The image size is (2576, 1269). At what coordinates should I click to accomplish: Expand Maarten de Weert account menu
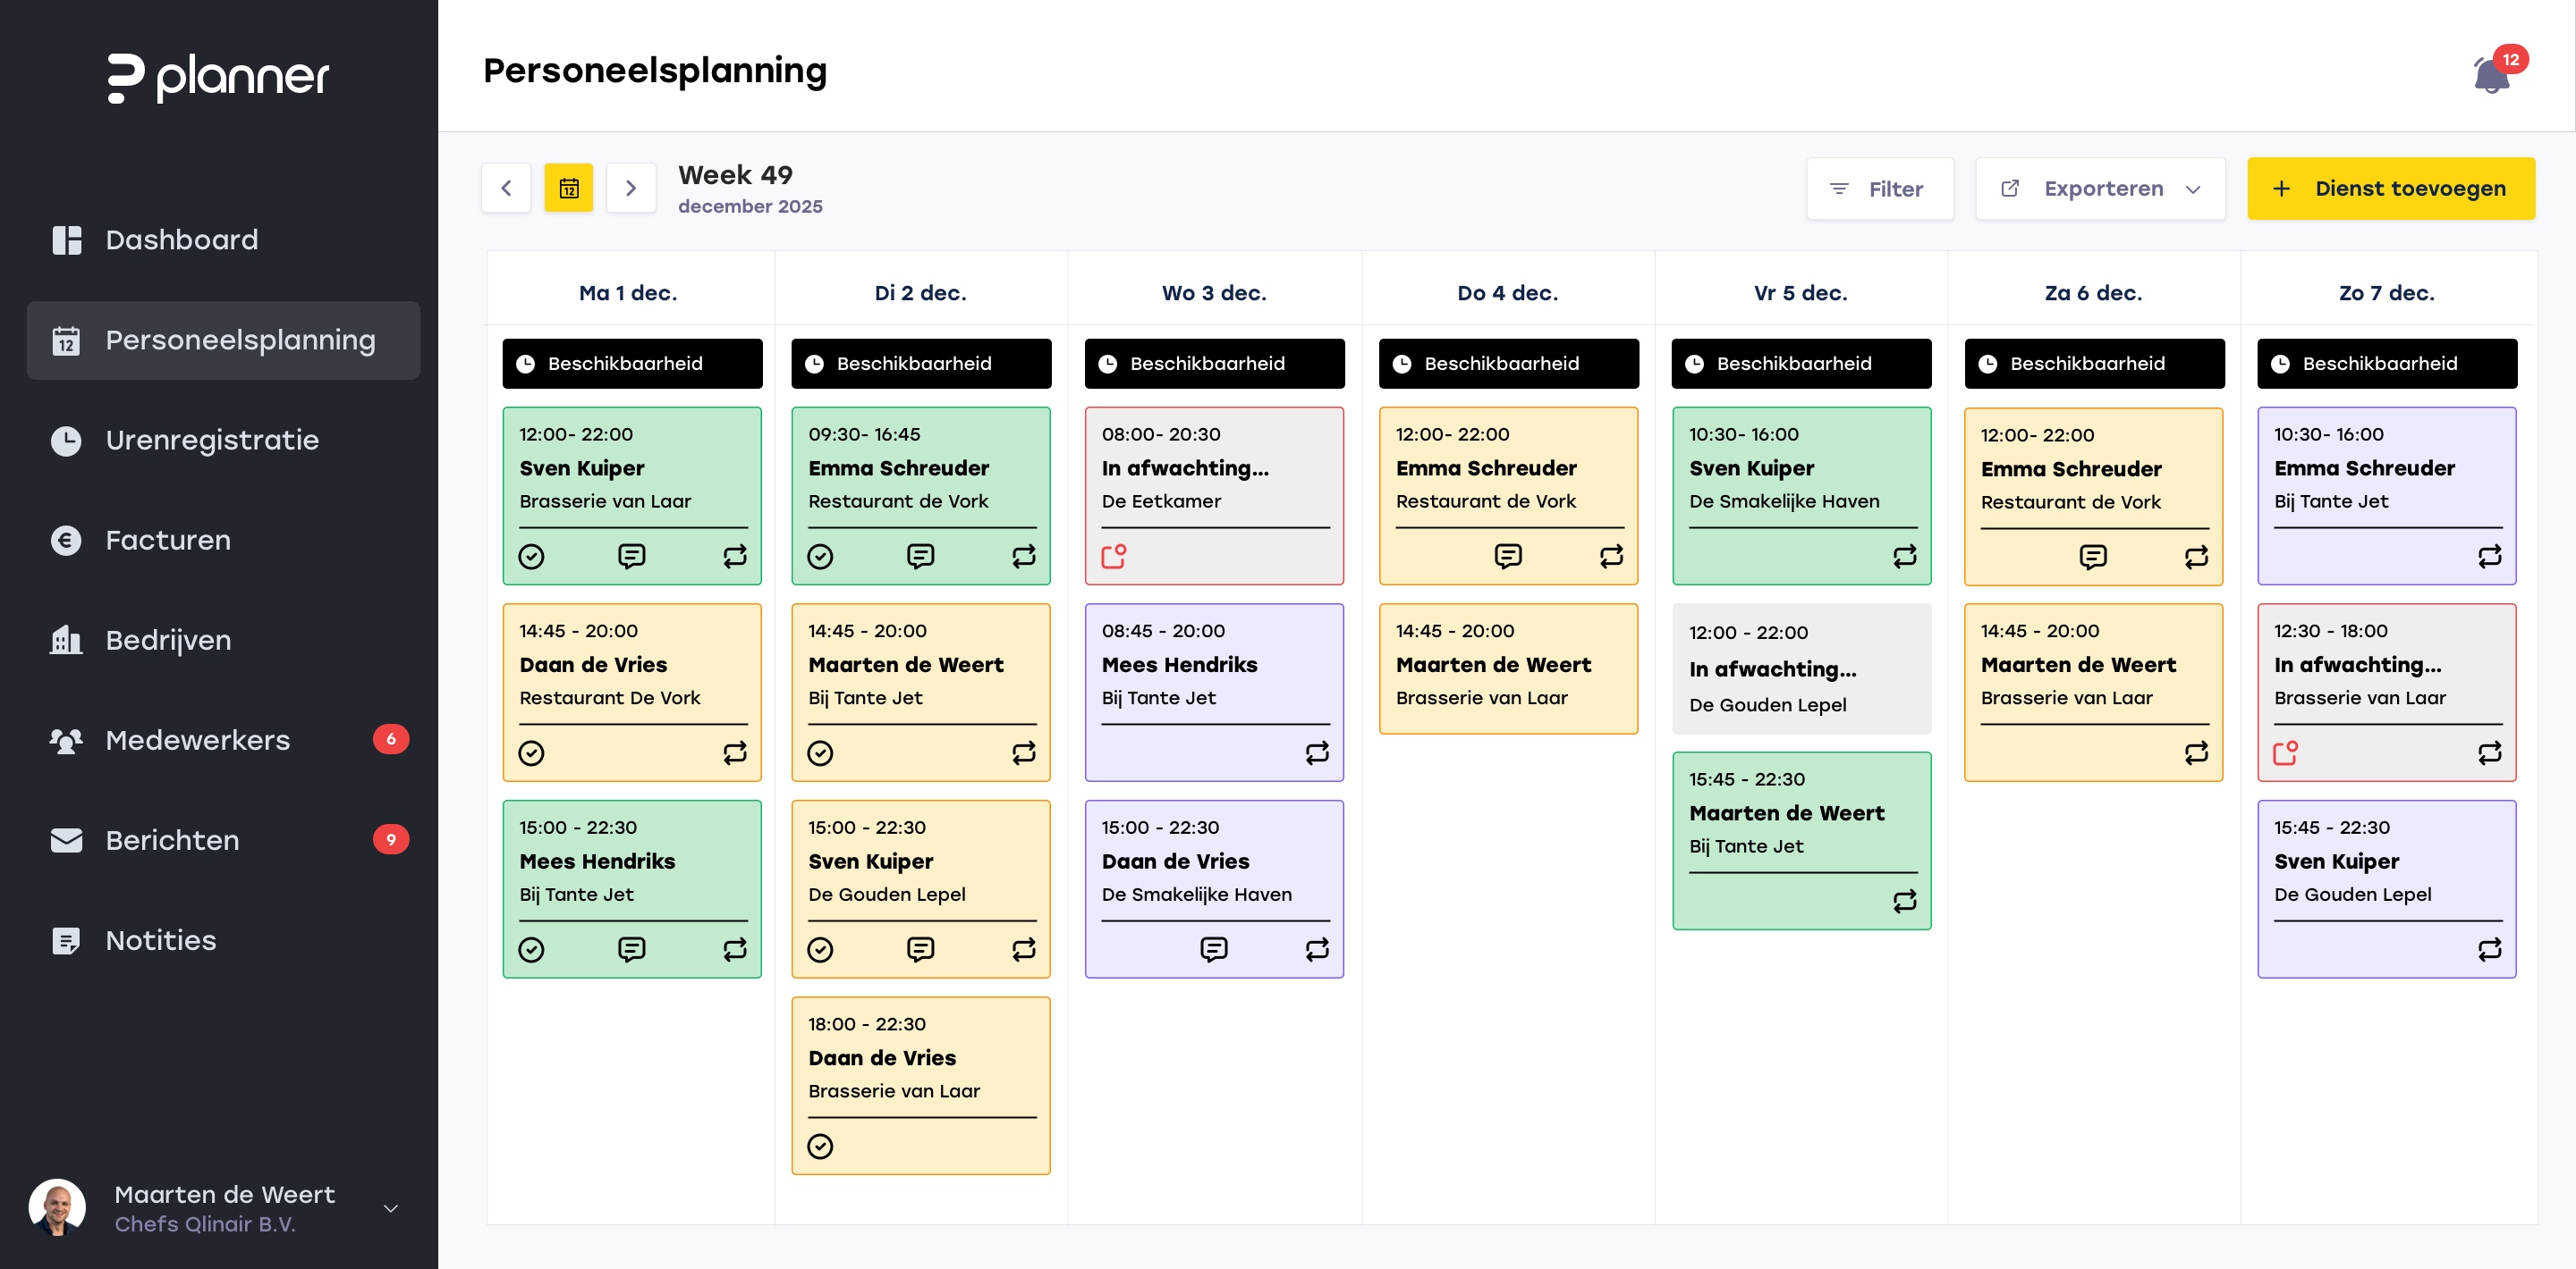coord(391,1208)
